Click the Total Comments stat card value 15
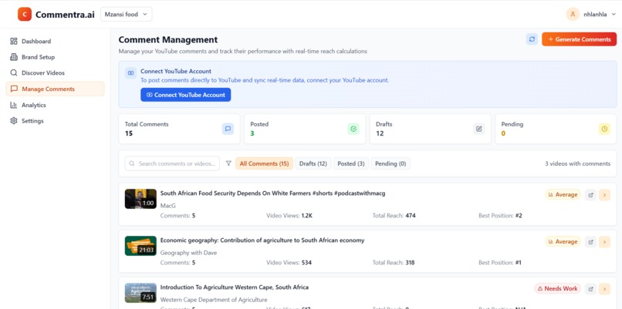The width and height of the screenshot is (622, 309). point(129,133)
